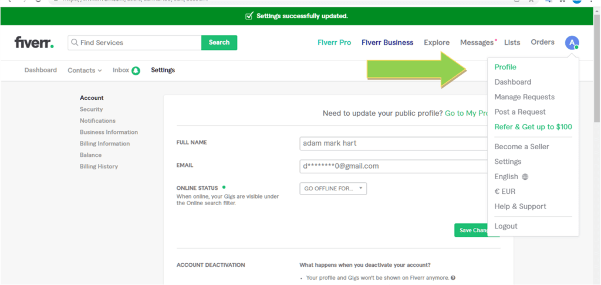Open Fiverr Pro link

334,42
